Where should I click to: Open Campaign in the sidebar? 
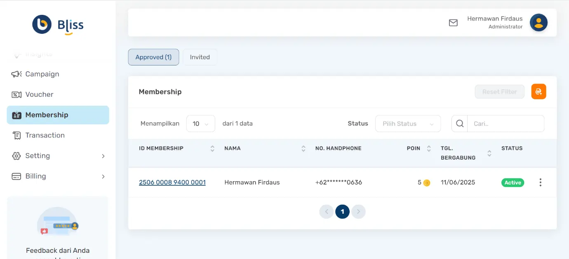point(42,74)
